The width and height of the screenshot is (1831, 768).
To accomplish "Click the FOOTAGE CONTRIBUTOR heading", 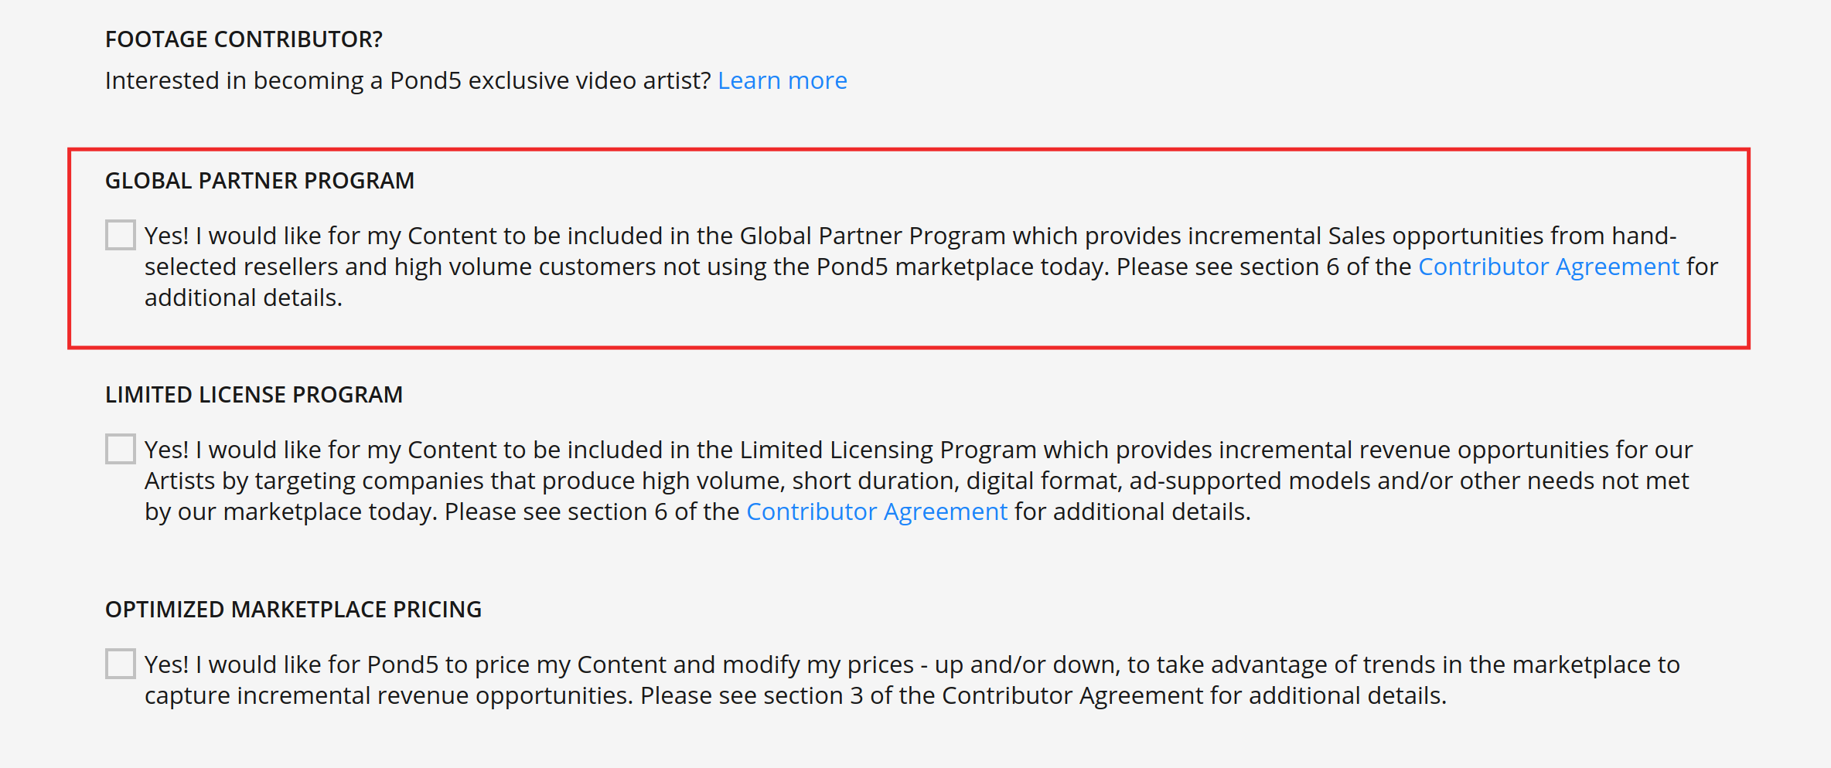I will click(244, 39).
